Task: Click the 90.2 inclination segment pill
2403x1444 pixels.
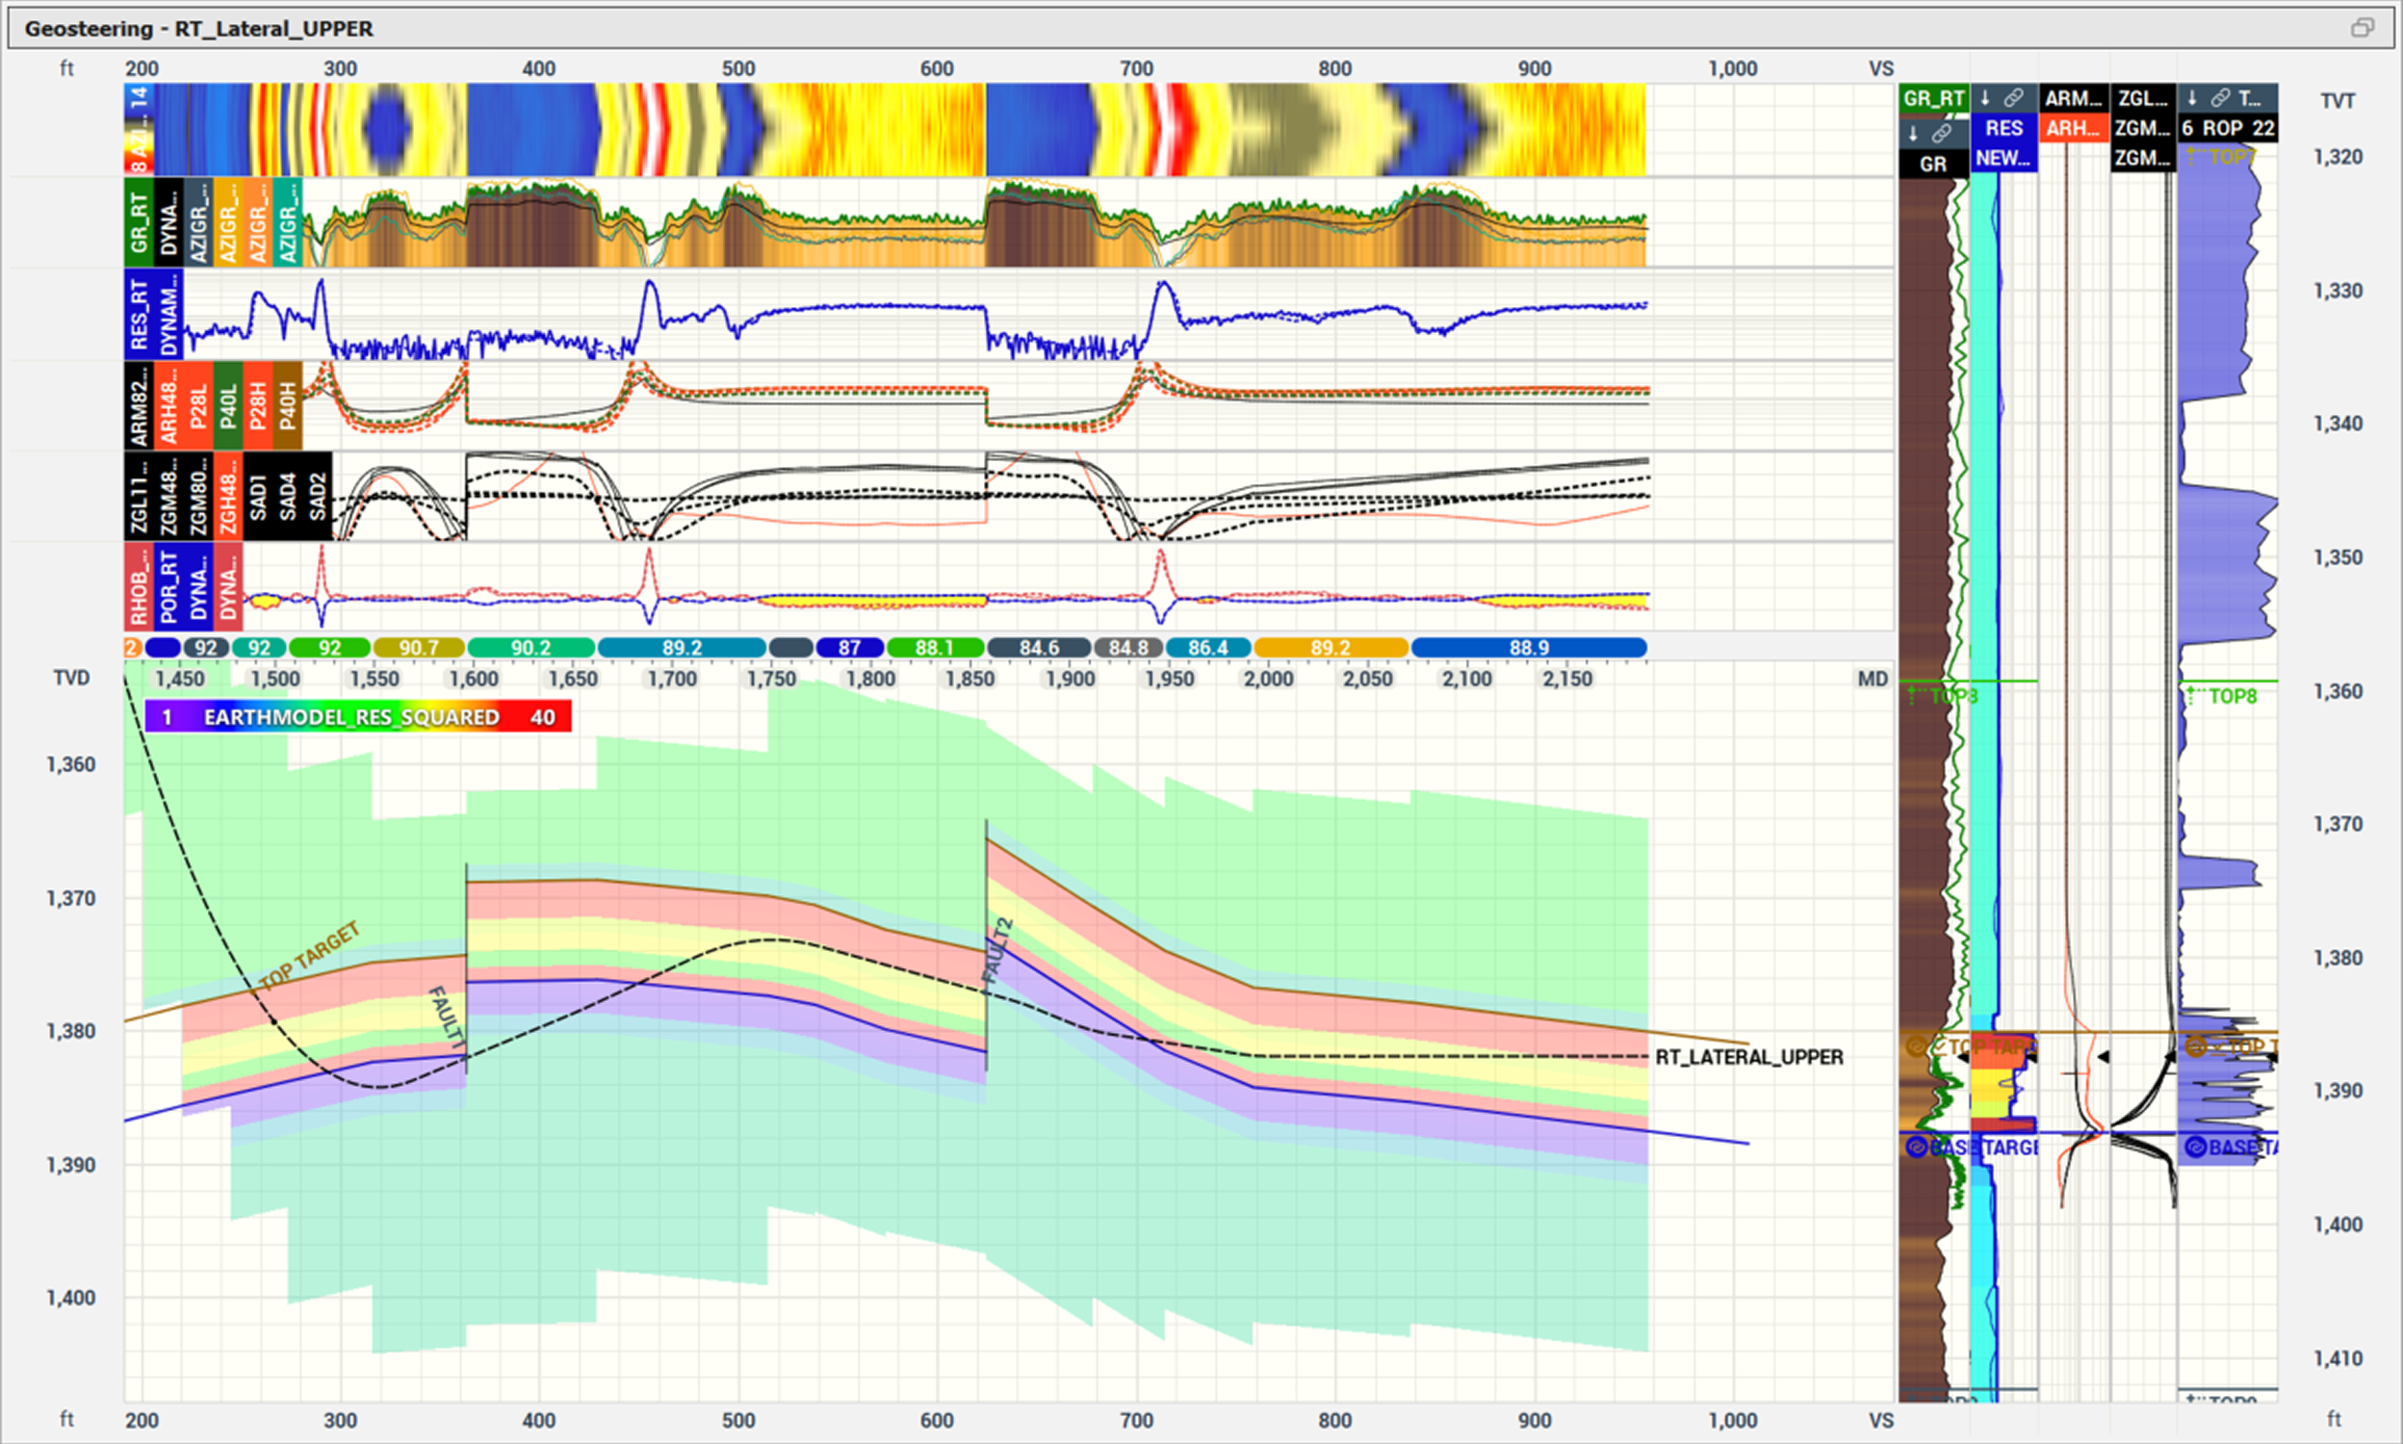Action: pos(530,648)
